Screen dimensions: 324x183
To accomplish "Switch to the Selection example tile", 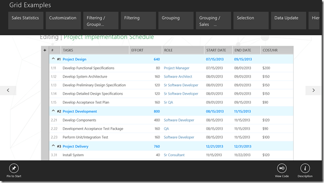I will pyautogui.click(x=251, y=21).
